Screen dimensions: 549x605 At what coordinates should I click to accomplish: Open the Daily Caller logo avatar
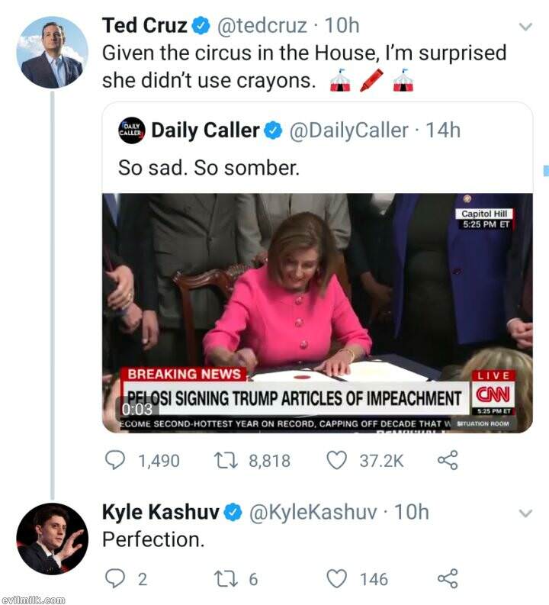(x=131, y=131)
